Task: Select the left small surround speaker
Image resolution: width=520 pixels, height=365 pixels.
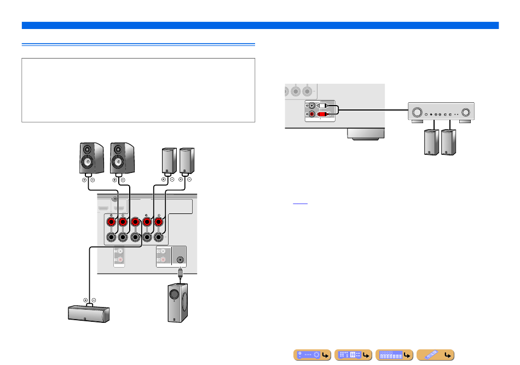Action: pyautogui.click(x=169, y=160)
